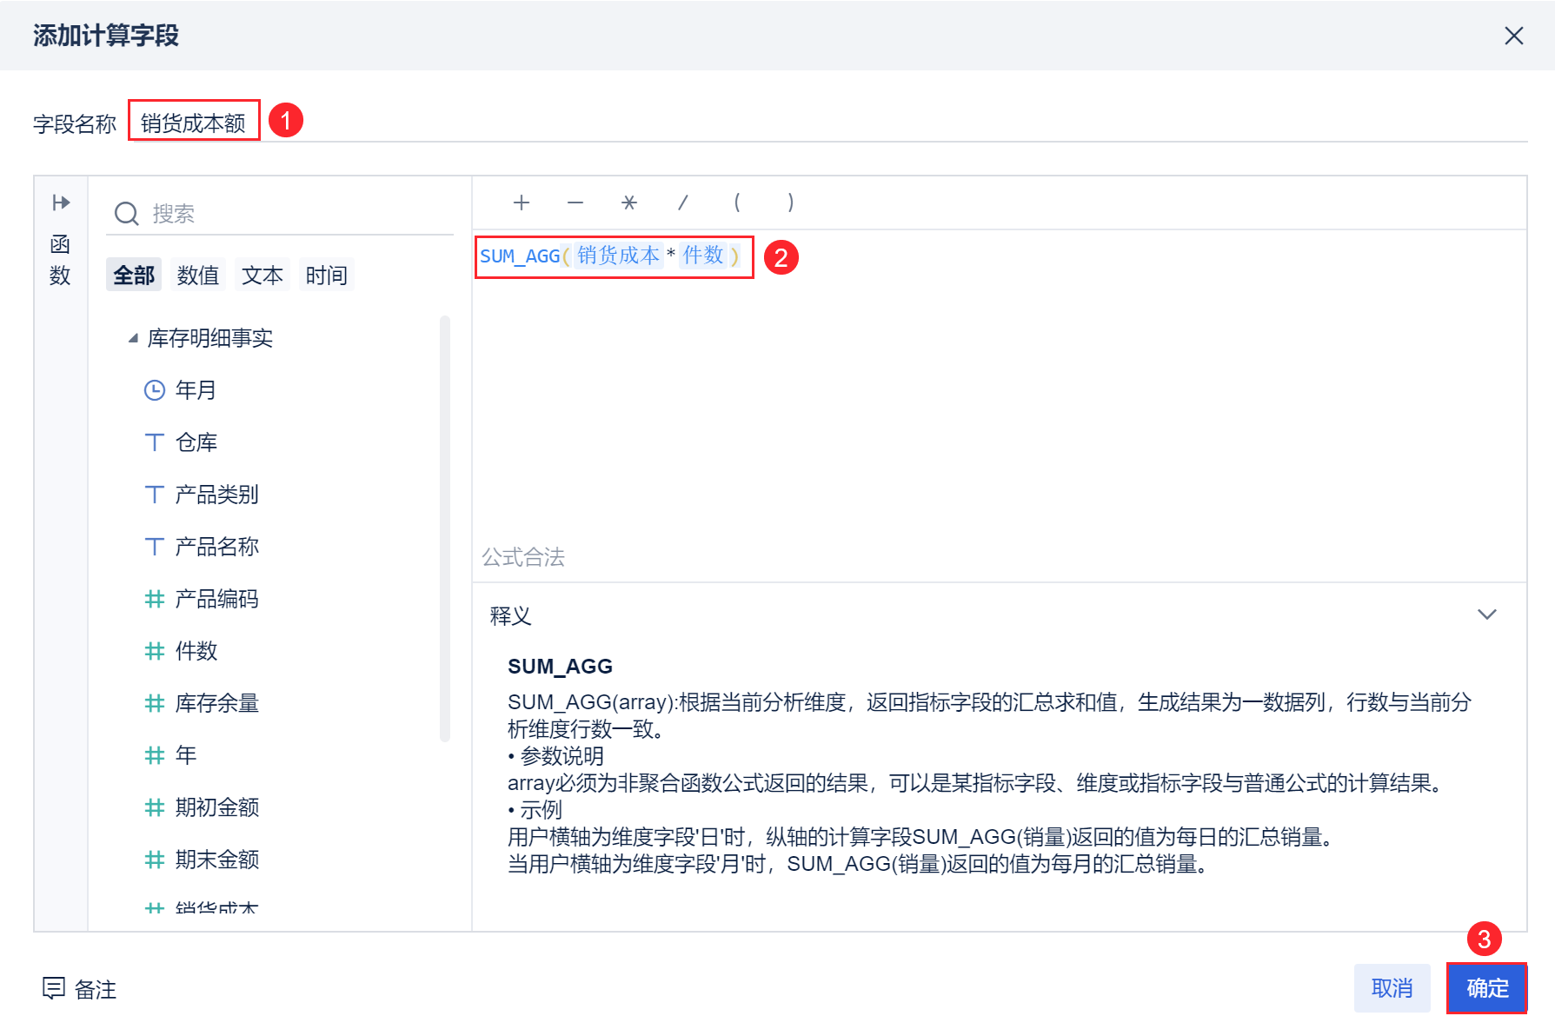
Task: Click the clock icon beside 年月
Action: click(x=155, y=390)
